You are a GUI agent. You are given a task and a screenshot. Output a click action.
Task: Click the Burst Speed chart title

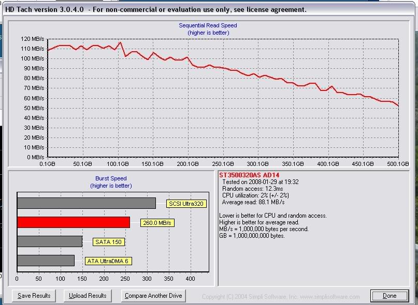pyautogui.click(x=111, y=178)
